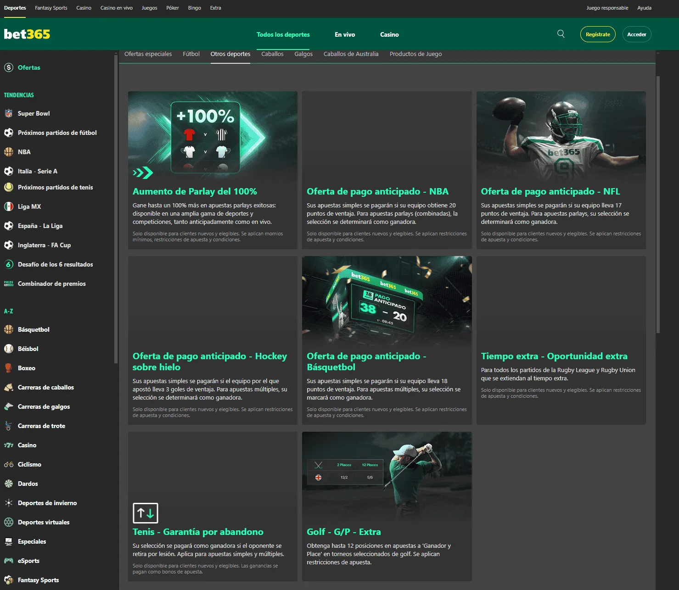Click the greyhound icon beside Carreras de galgos

click(x=9, y=406)
